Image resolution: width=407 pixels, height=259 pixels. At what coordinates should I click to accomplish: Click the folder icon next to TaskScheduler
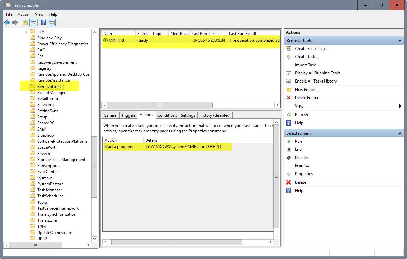[33, 196]
